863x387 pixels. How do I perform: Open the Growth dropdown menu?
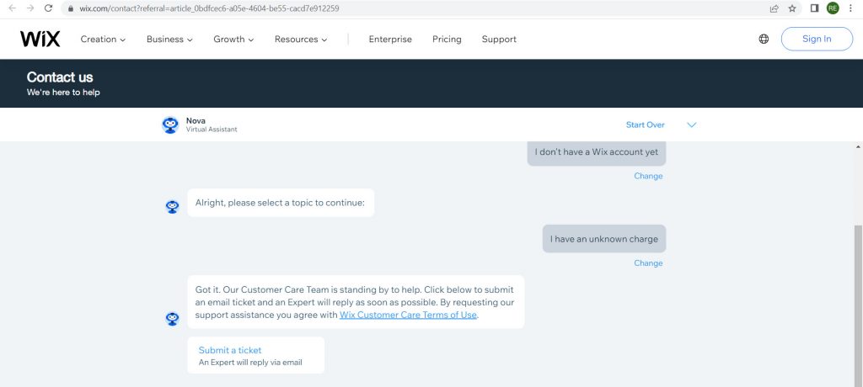click(x=233, y=39)
